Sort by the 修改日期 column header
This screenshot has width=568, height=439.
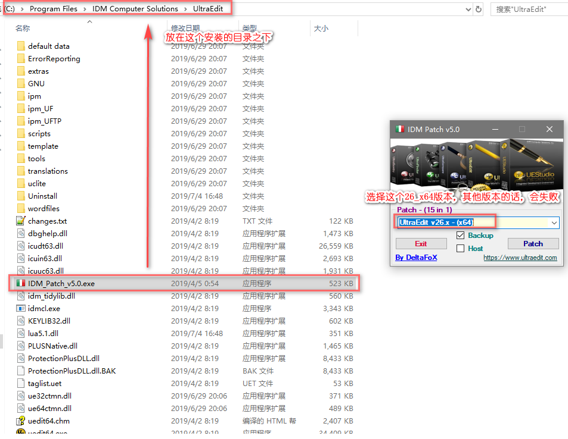pyautogui.click(x=185, y=28)
